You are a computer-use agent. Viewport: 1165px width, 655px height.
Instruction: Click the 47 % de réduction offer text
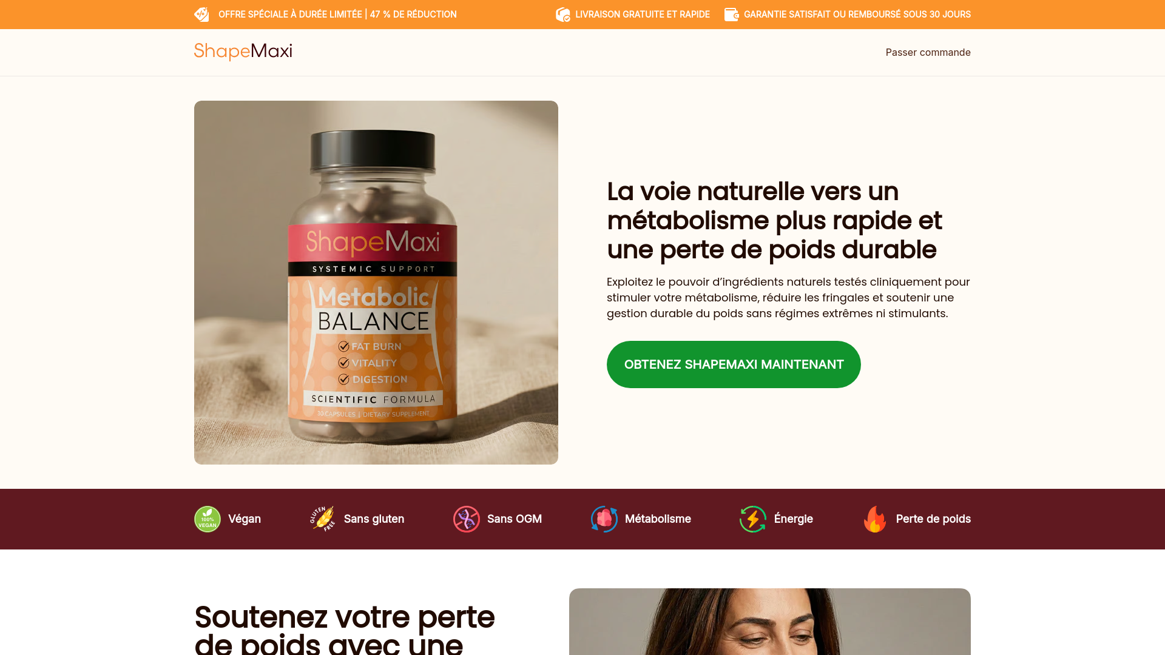coord(413,15)
